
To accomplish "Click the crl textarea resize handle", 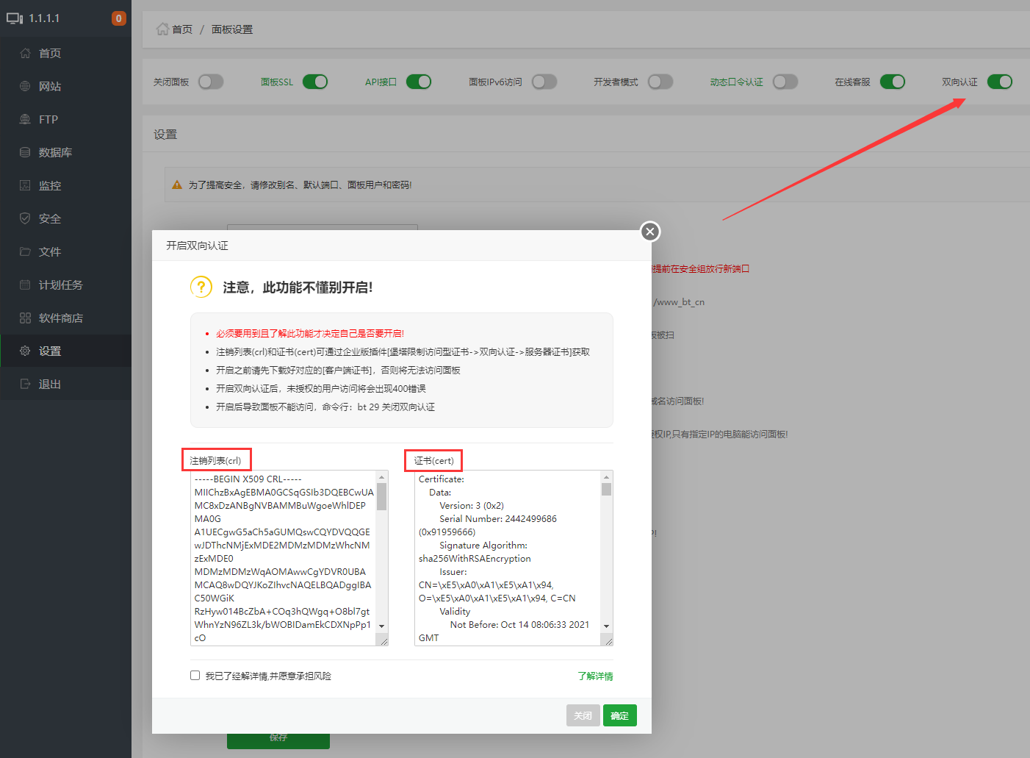I will (383, 641).
